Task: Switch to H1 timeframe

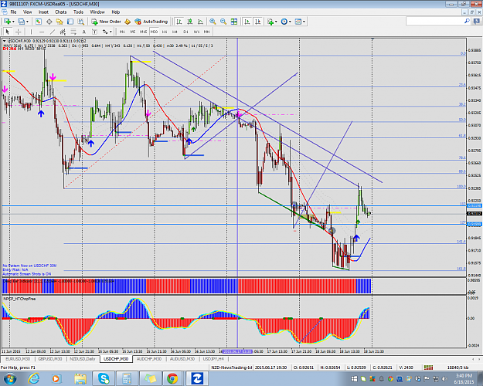Action: coord(165,32)
